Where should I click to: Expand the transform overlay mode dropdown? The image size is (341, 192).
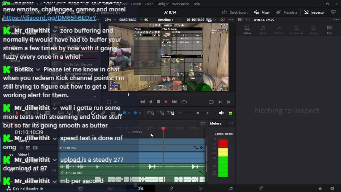click(x=115, y=102)
